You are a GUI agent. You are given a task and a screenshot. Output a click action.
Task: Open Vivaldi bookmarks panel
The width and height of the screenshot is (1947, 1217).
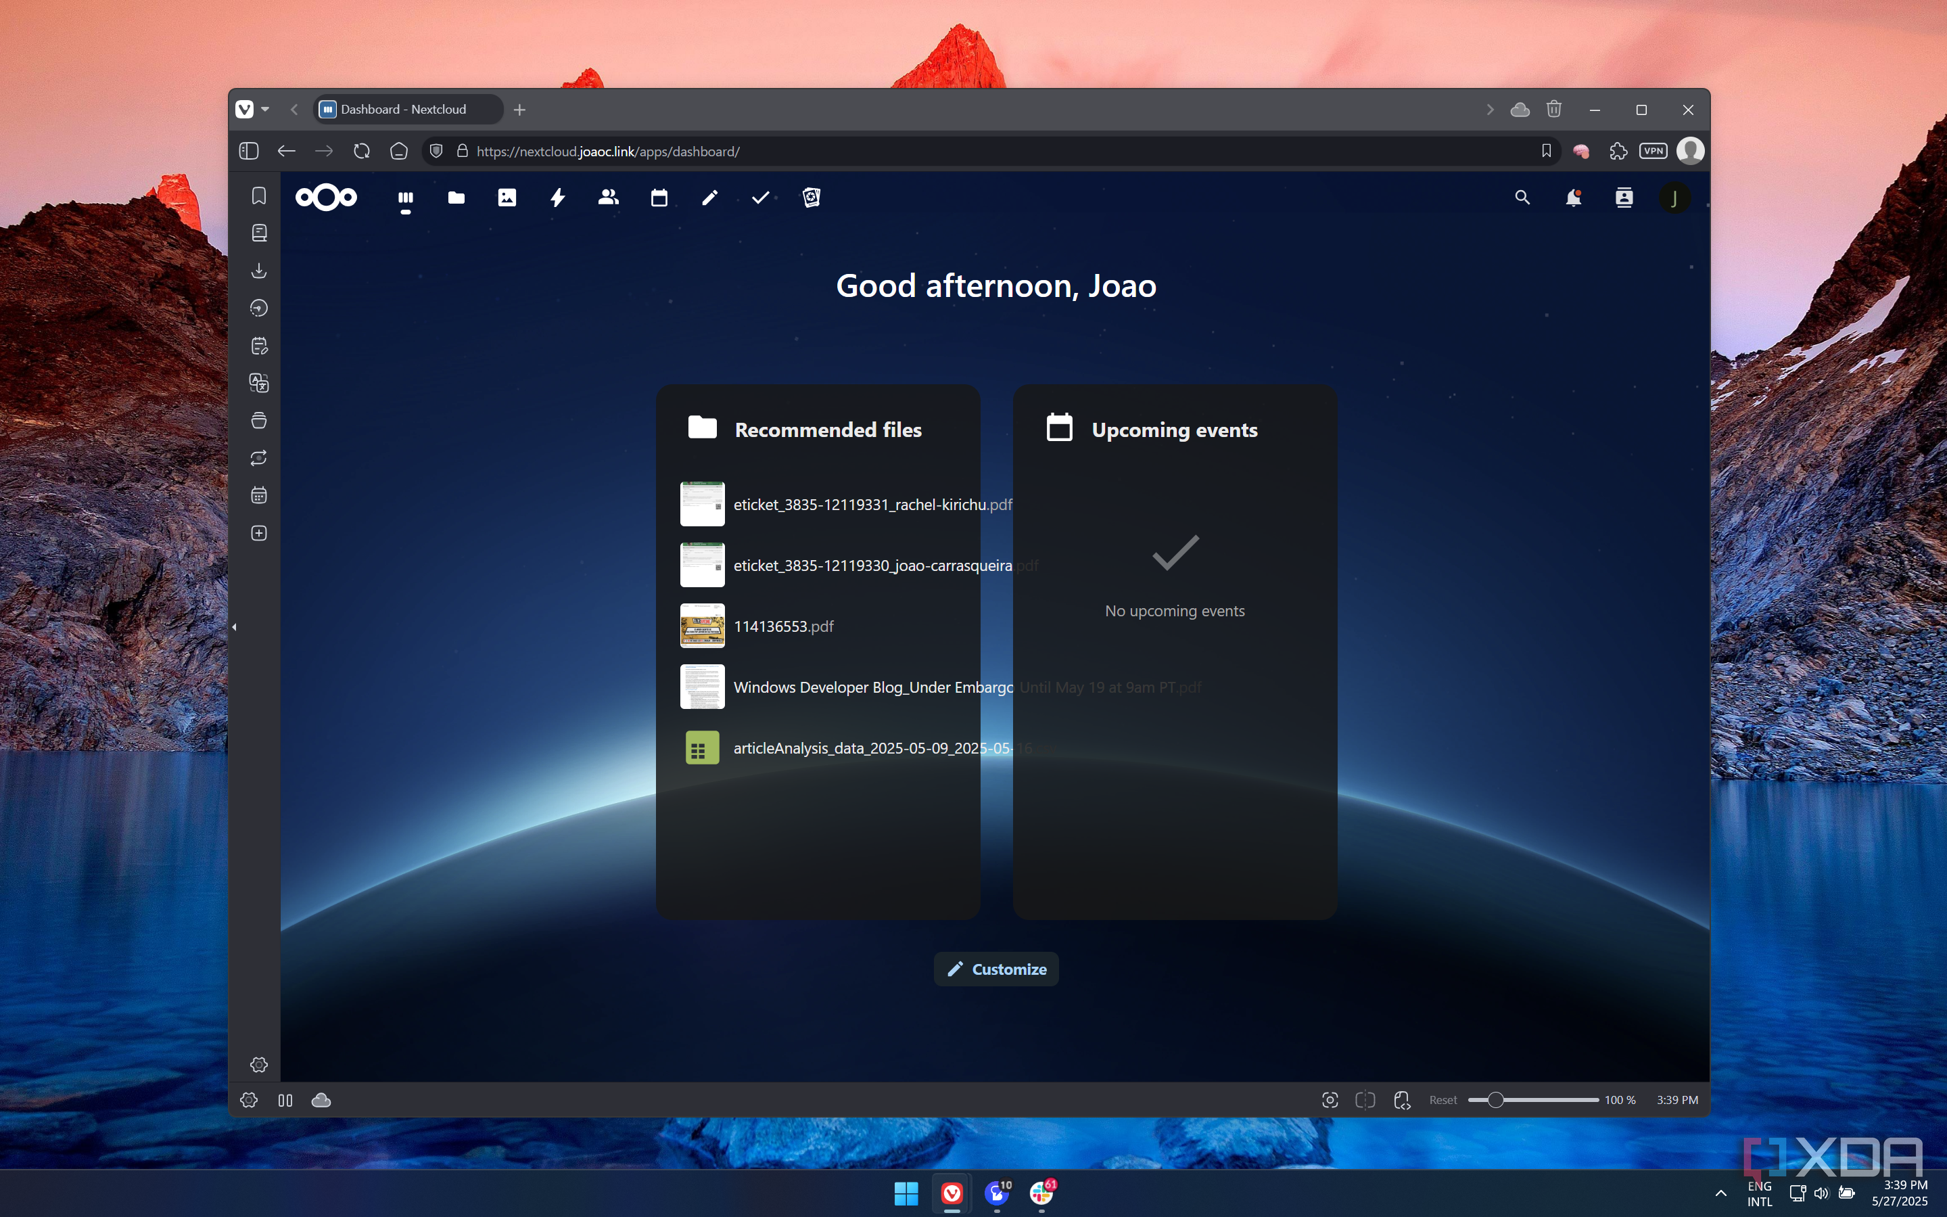(x=259, y=196)
